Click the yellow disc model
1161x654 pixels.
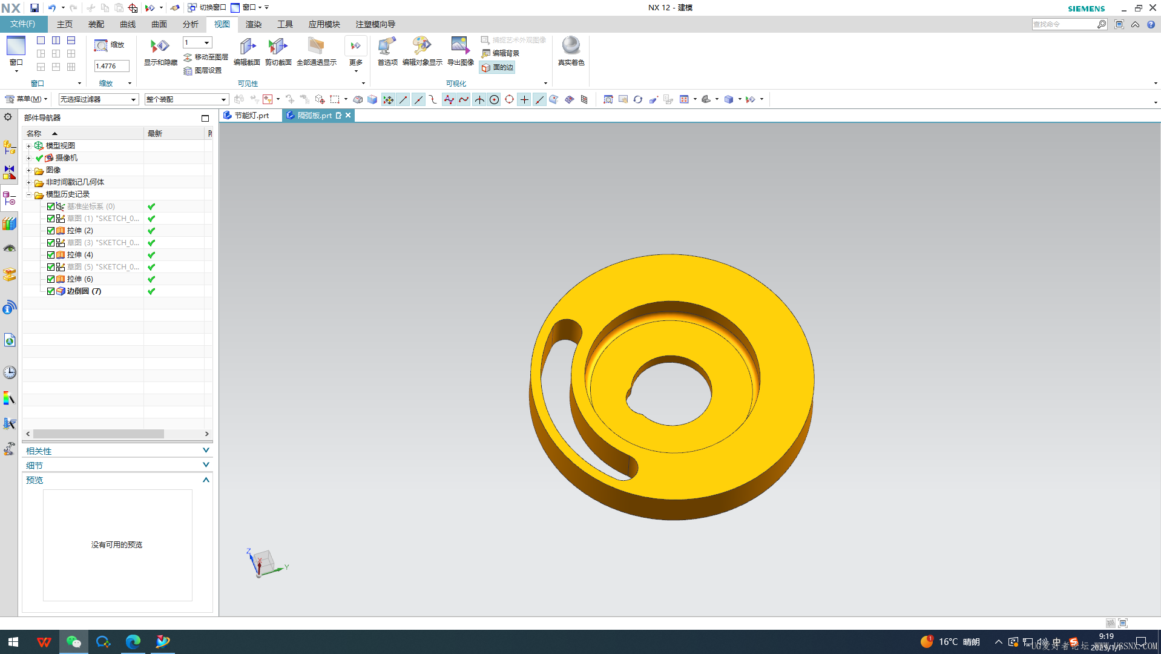(671, 386)
